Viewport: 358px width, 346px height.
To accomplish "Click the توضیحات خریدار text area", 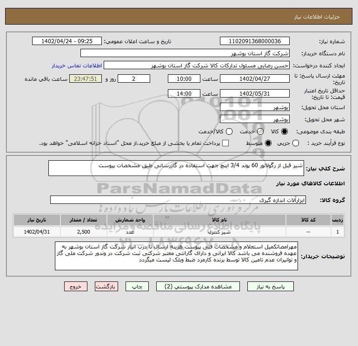I will (x=177, y=256).
